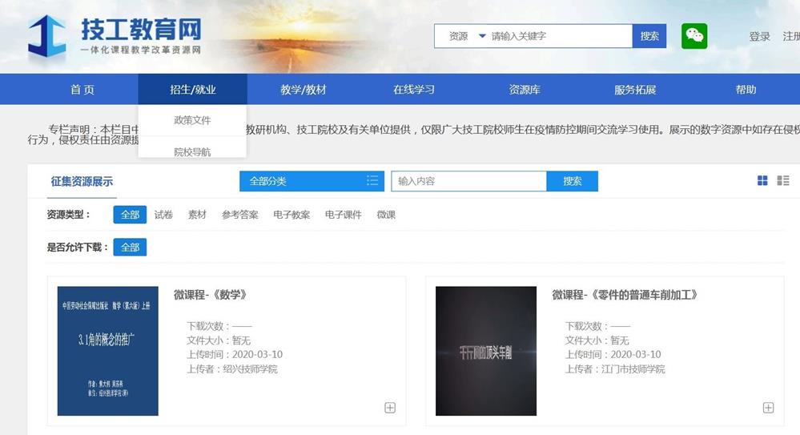Click the top header 搜索 button
The width and height of the screenshot is (800, 435).
tap(649, 36)
